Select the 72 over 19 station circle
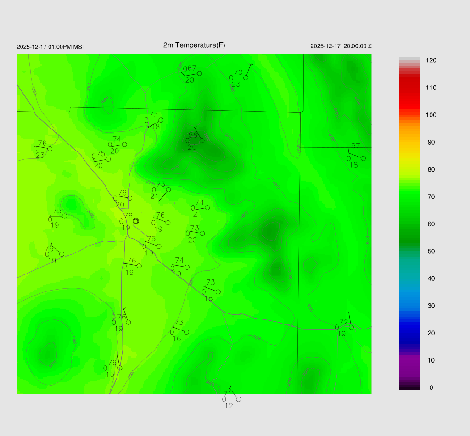The width and height of the screenshot is (470, 436). click(x=351, y=327)
